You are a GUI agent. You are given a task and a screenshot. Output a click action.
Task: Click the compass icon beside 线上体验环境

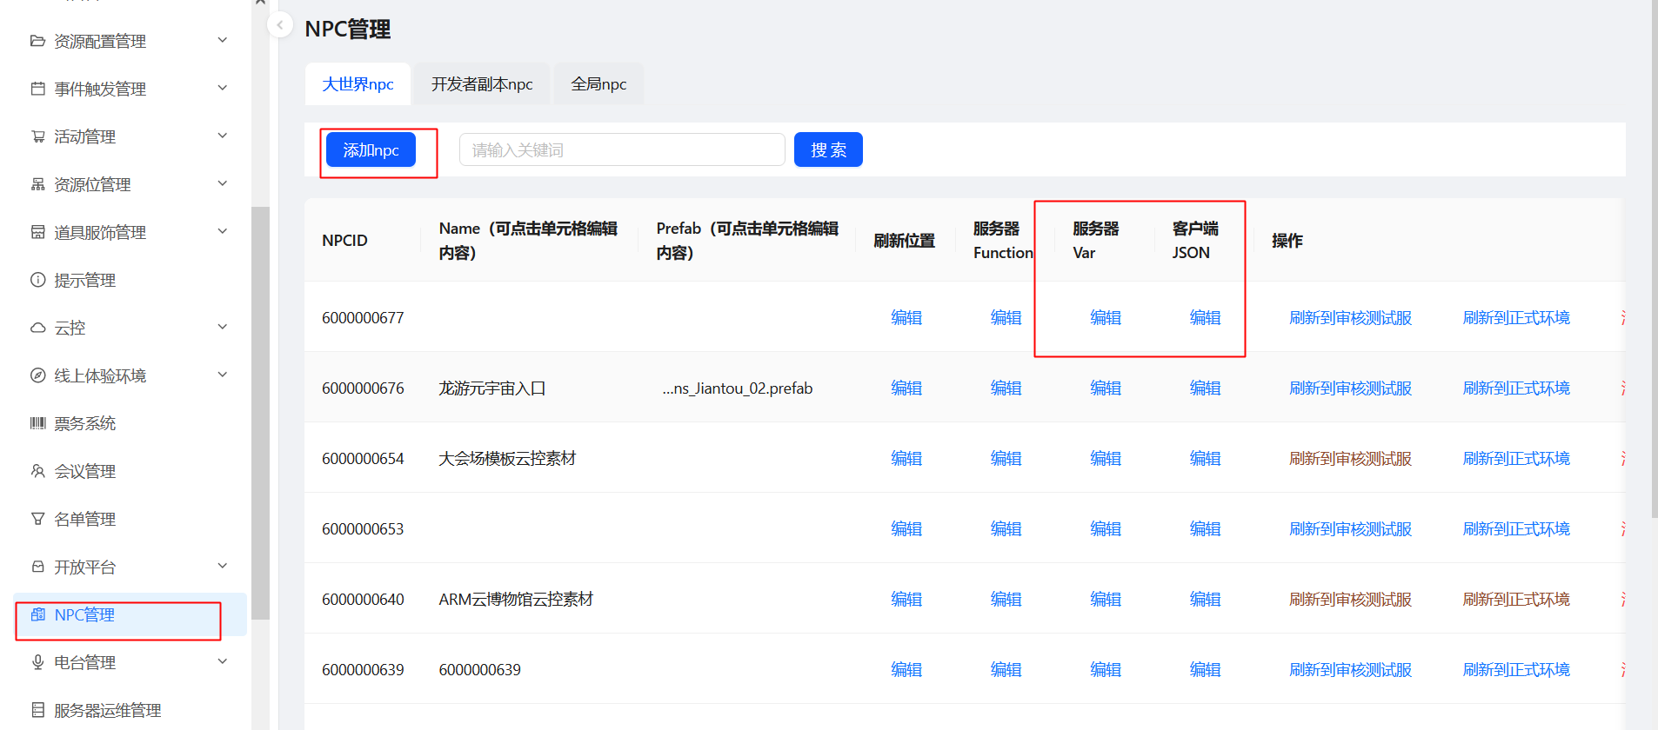(x=37, y=375)
